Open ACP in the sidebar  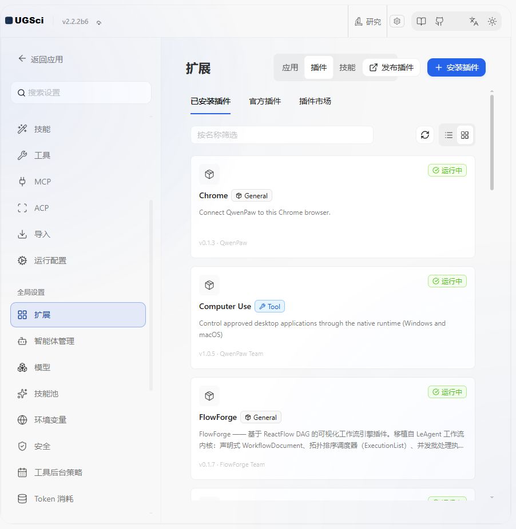[x=78, y=208]
